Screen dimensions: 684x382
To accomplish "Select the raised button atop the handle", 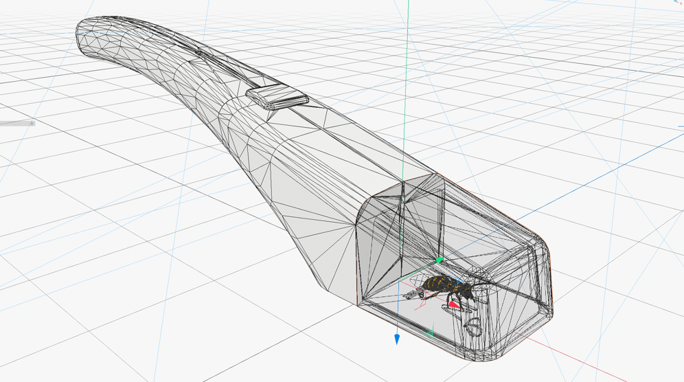I will [x=277, y=97].
